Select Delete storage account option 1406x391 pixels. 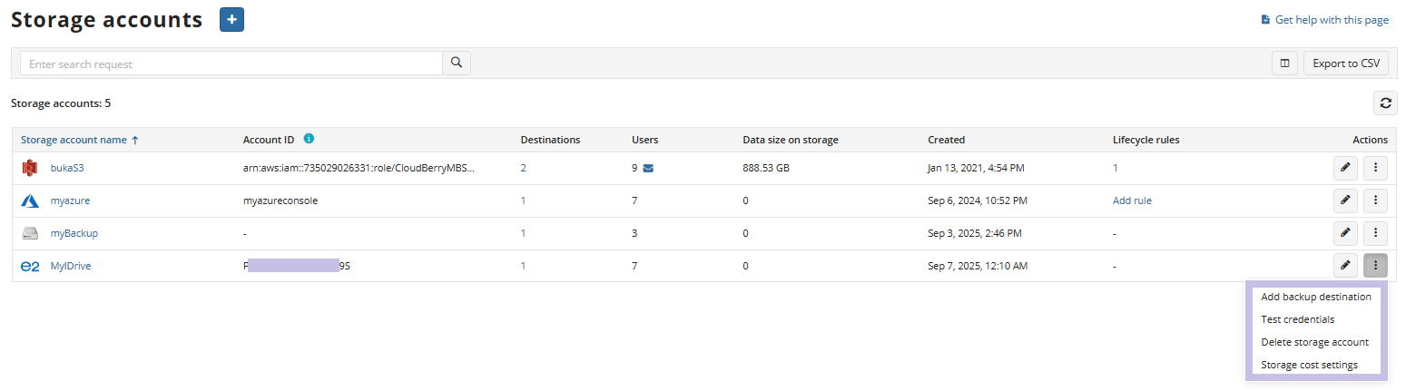click(x=1314, y=342)
